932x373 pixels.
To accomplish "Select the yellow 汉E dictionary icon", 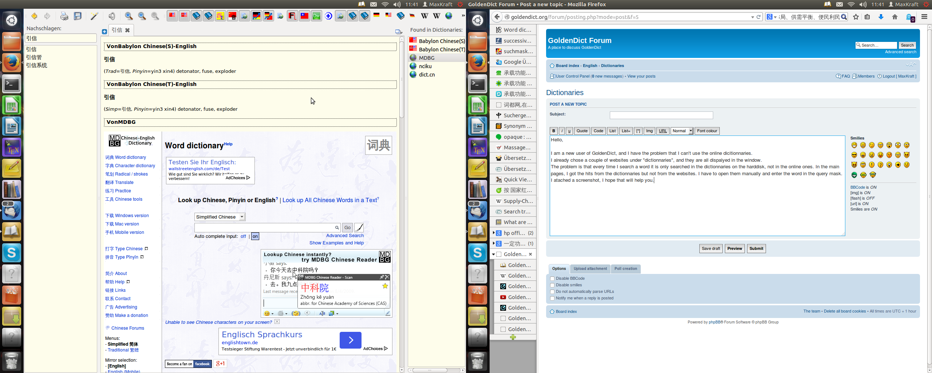I will tap(220, 16).
